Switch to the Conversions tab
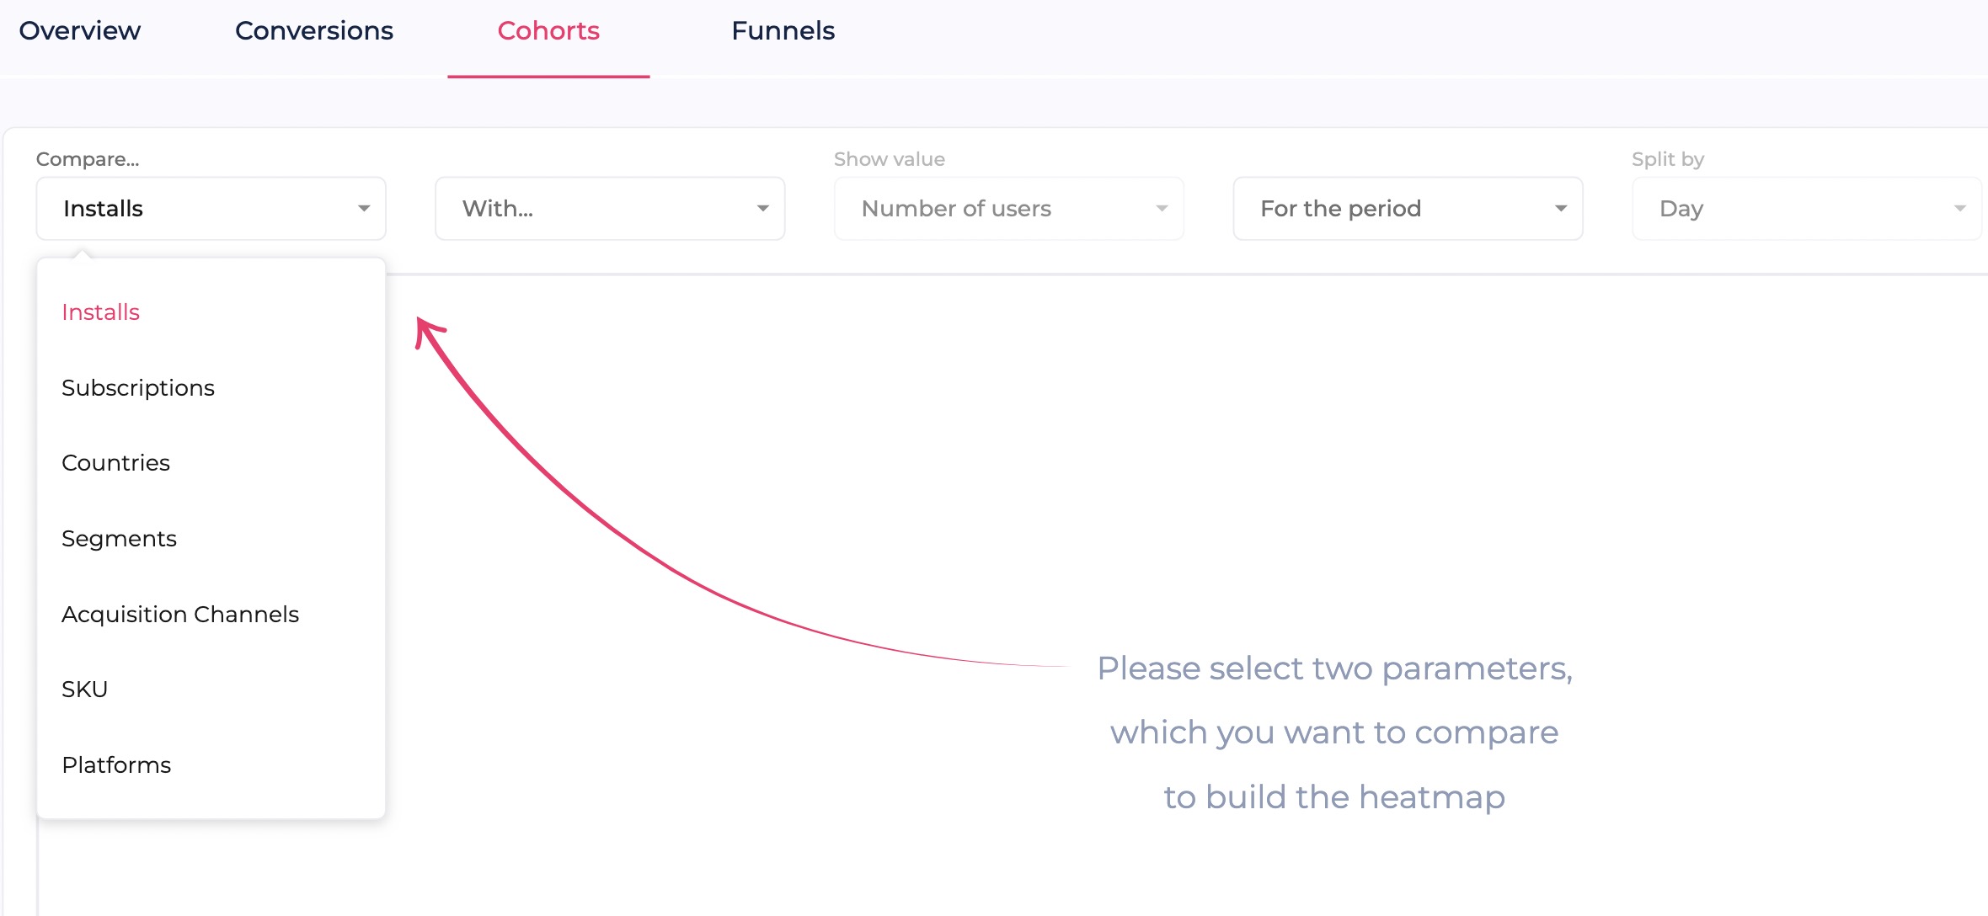 coord(314,31)
